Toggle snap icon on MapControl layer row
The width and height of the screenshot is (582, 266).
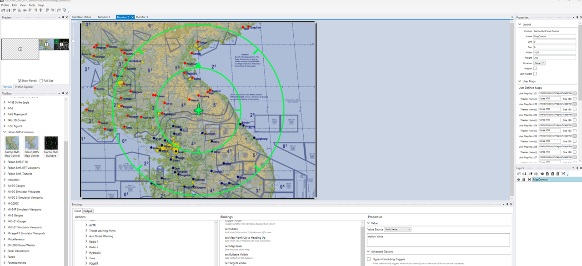[529, 180]
